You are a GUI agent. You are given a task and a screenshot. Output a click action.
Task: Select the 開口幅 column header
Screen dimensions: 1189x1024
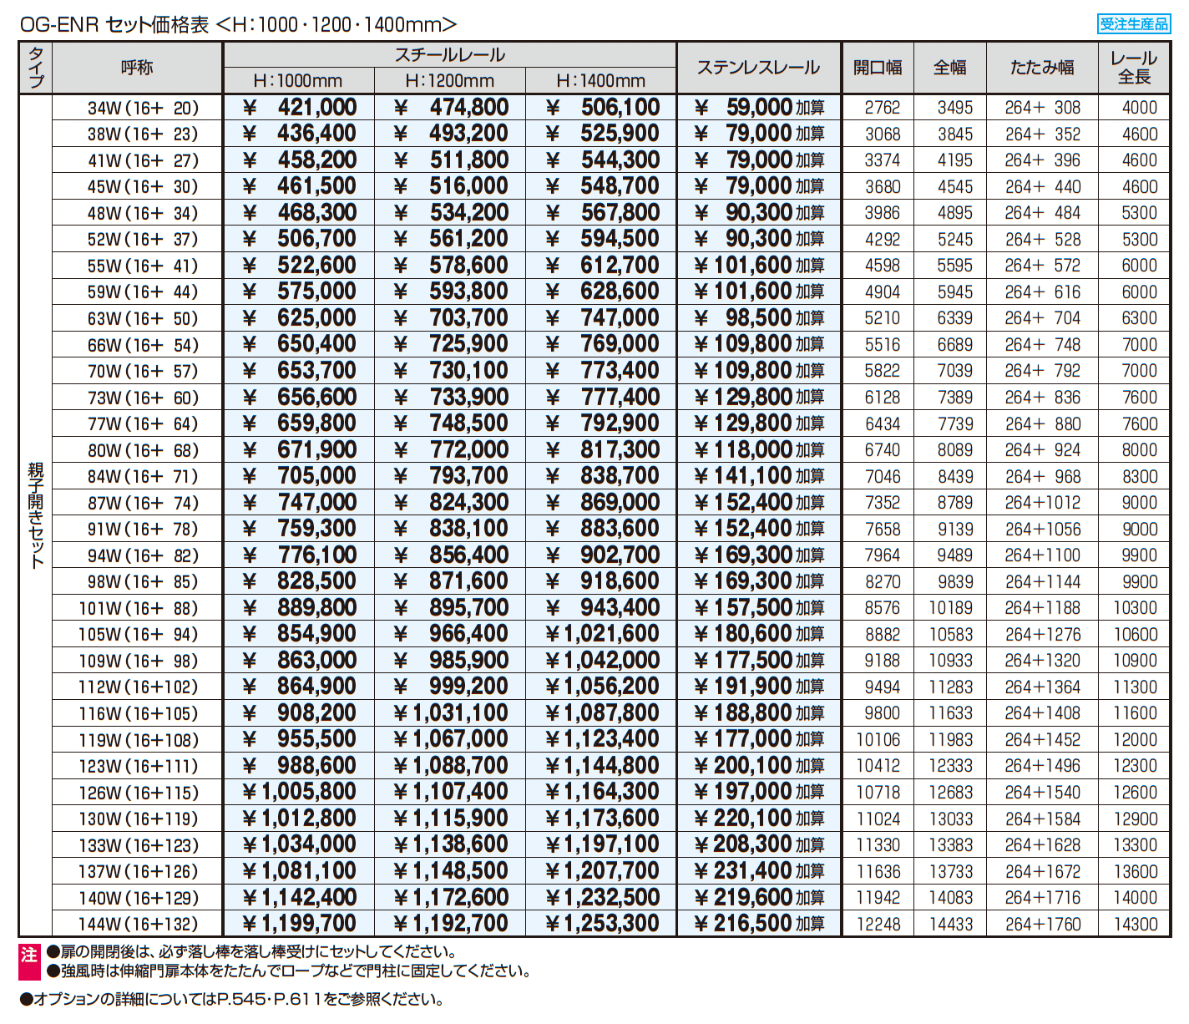pos(878,68)
